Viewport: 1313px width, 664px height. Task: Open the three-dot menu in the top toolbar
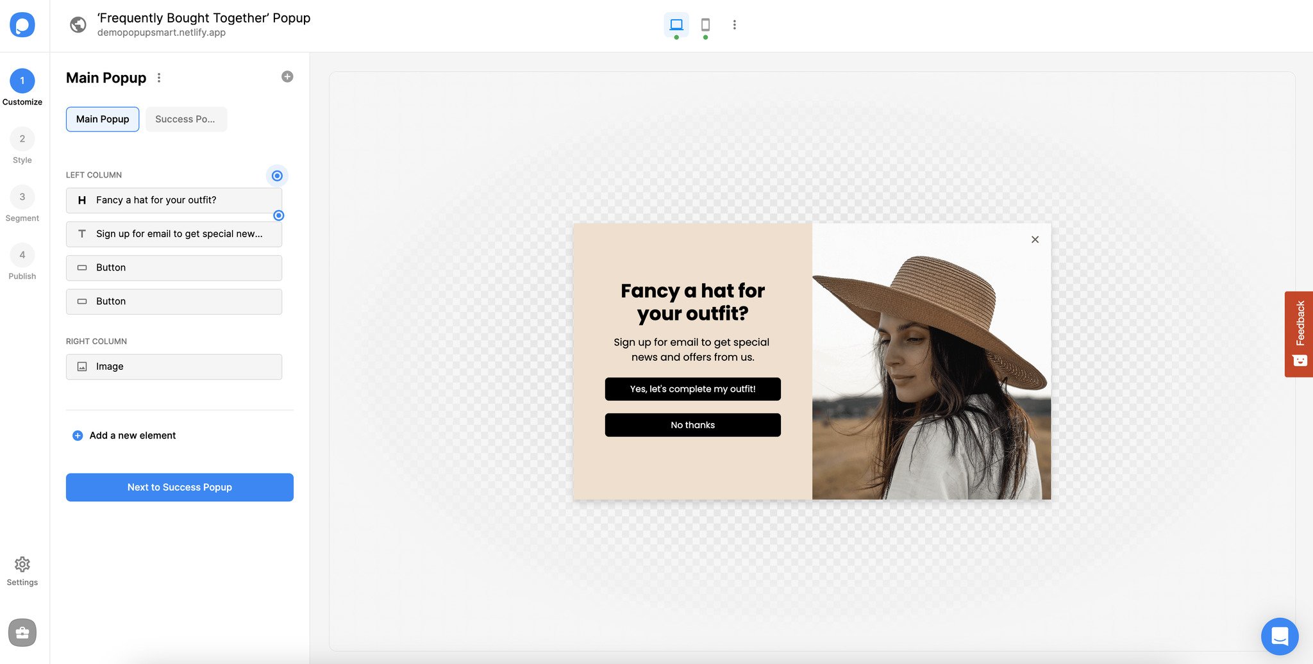coord(734,25)
